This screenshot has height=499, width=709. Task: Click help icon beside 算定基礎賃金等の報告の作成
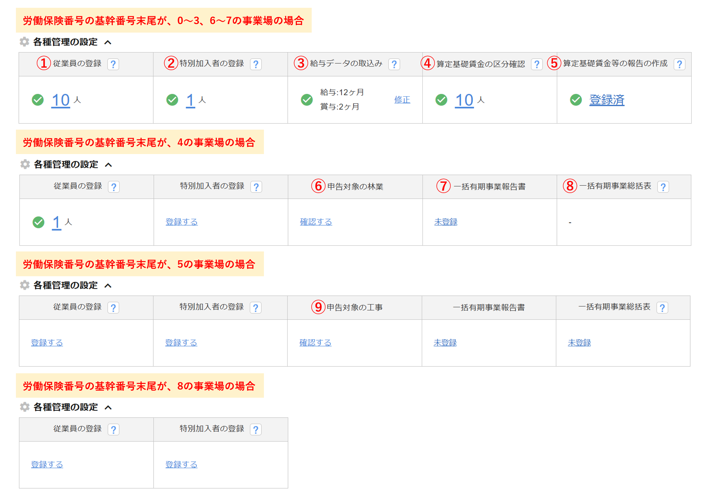679,64
